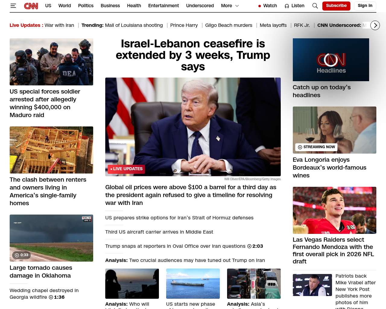Open the hamburger menu icon
386x309 pixels.
[13, 6]
